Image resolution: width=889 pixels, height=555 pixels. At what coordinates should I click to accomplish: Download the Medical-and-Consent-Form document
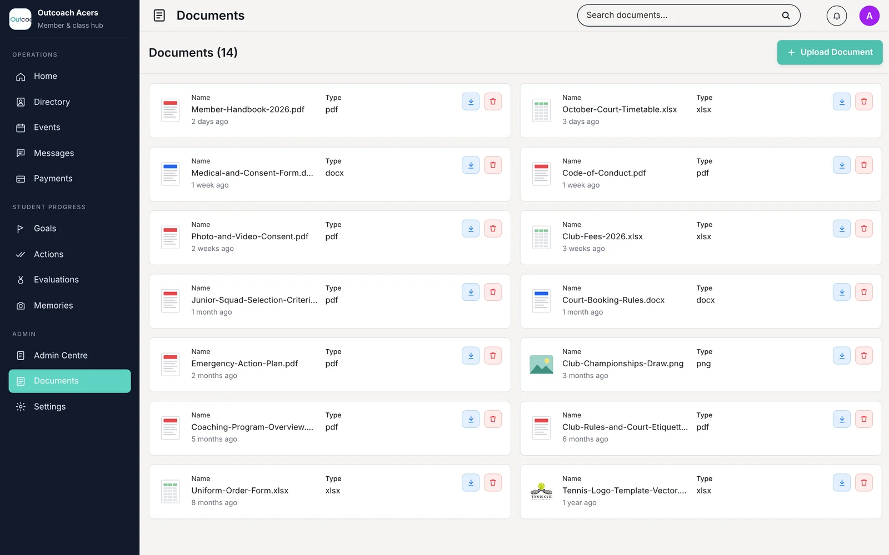[471, 165]
